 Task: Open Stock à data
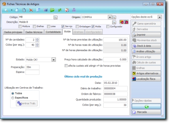point(147,46)
